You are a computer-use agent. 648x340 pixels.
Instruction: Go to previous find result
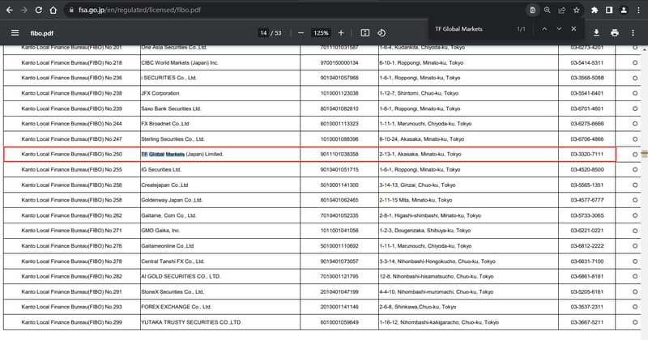tap(544, 29)
